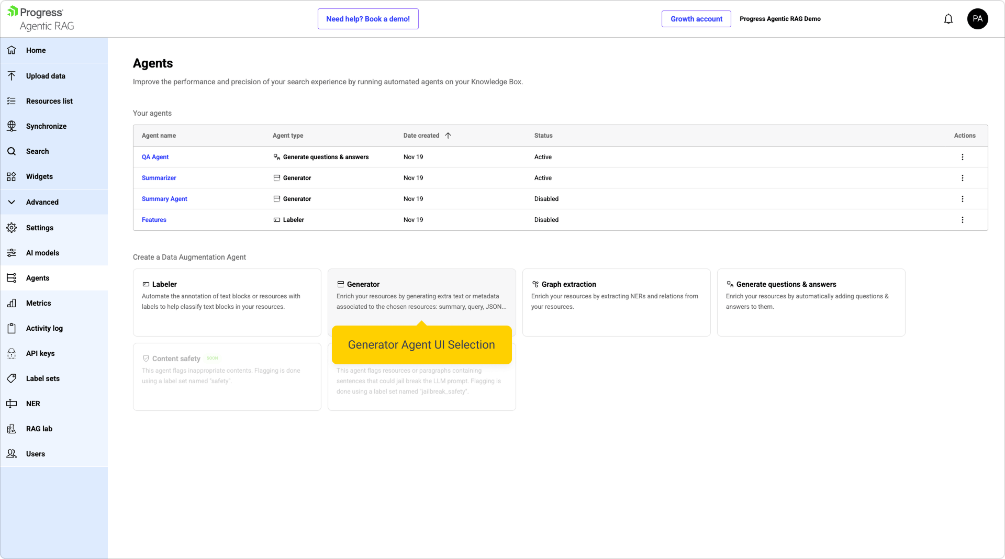Click the Metrics chart icon
The height and width of the screenshot is (559, 1005).
click(x=12, y=303)
